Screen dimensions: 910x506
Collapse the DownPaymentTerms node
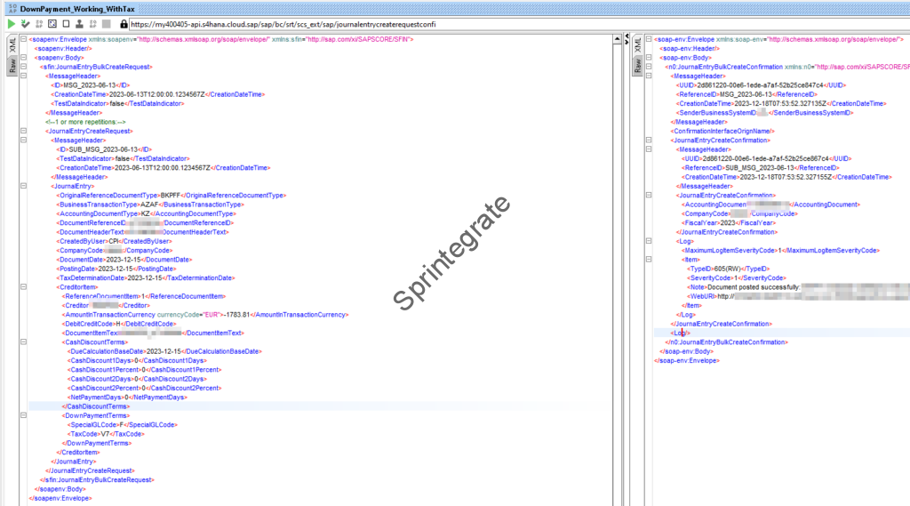[24, 415]
